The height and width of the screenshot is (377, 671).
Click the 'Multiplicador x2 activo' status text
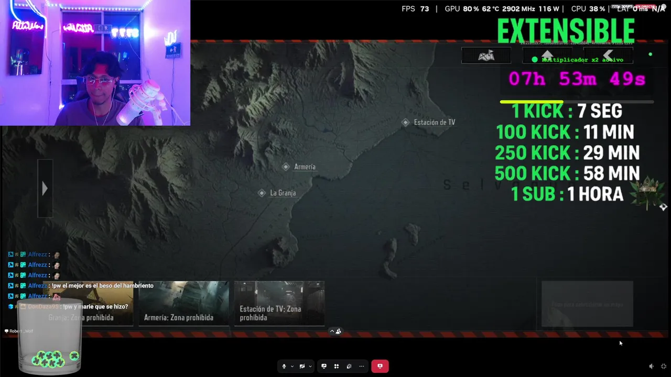pyautogui.click(x=582, y=60)
